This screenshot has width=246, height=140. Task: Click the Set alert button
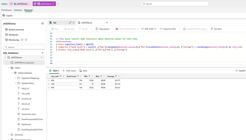click(216, 29)
